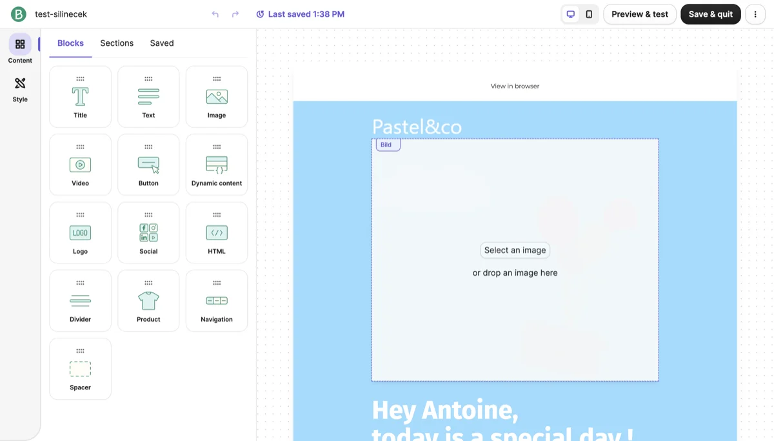The image size is (774, 441).
Task: Select the Image block
Action: click(217, 97)
